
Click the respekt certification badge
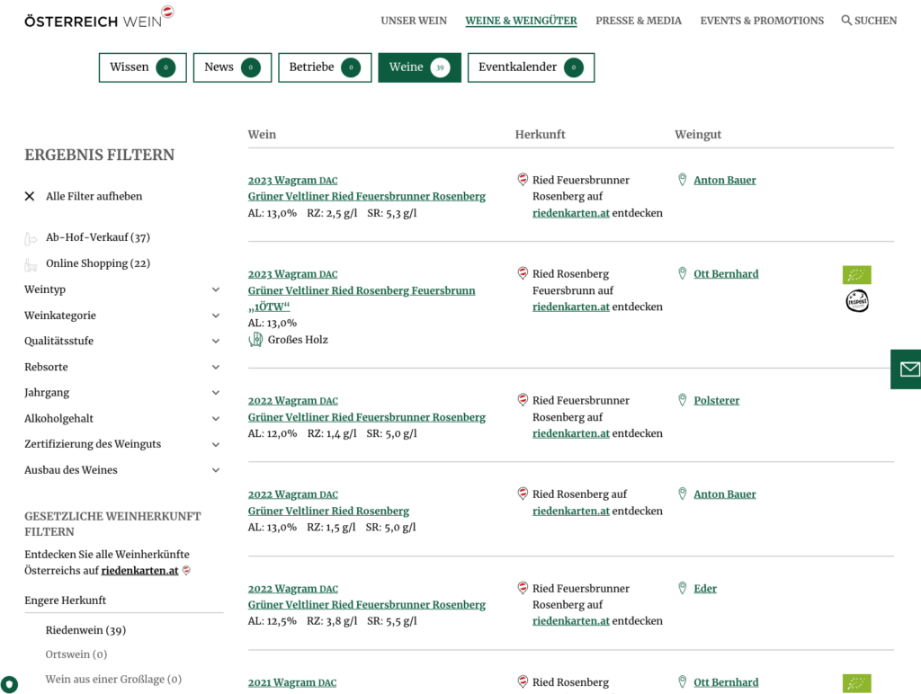pos(857,300)
